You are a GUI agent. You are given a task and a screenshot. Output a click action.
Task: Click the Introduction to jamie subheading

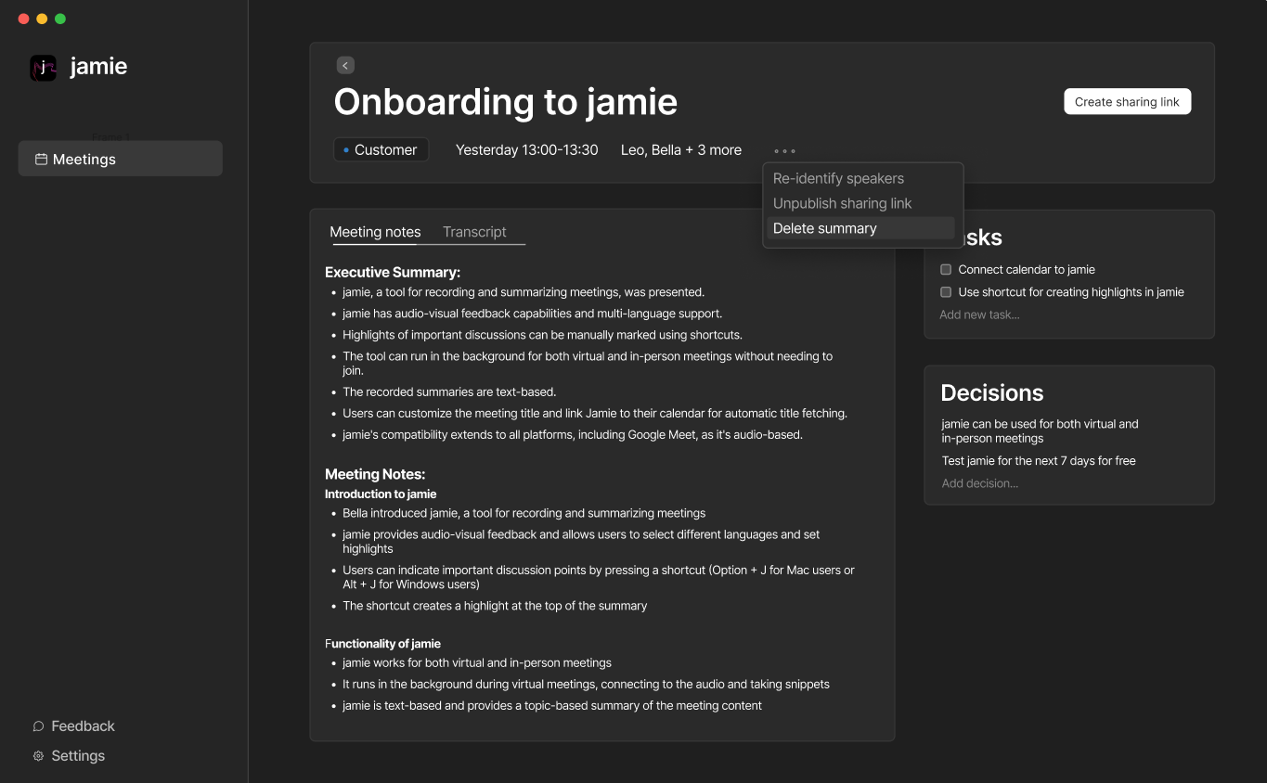[x=381, y=494]
